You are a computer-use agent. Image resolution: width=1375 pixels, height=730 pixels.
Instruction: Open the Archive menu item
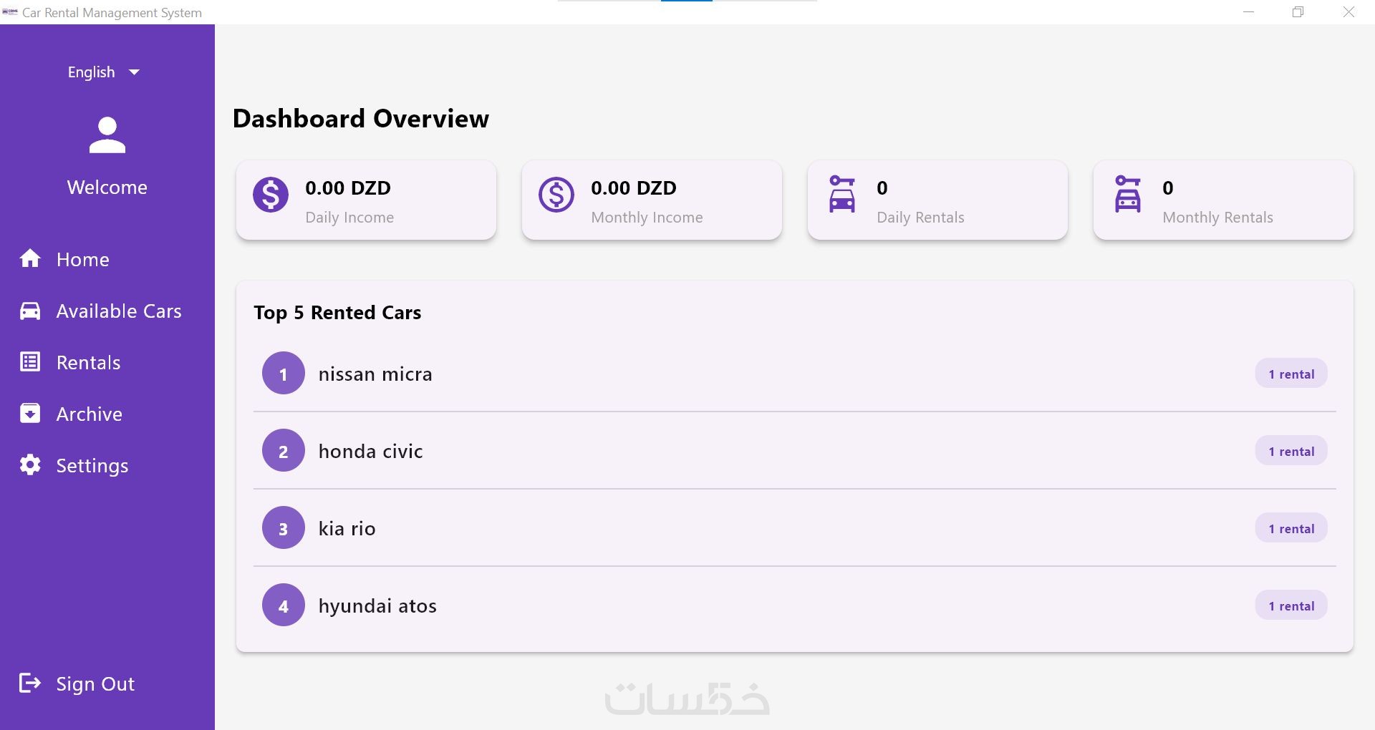90,414
